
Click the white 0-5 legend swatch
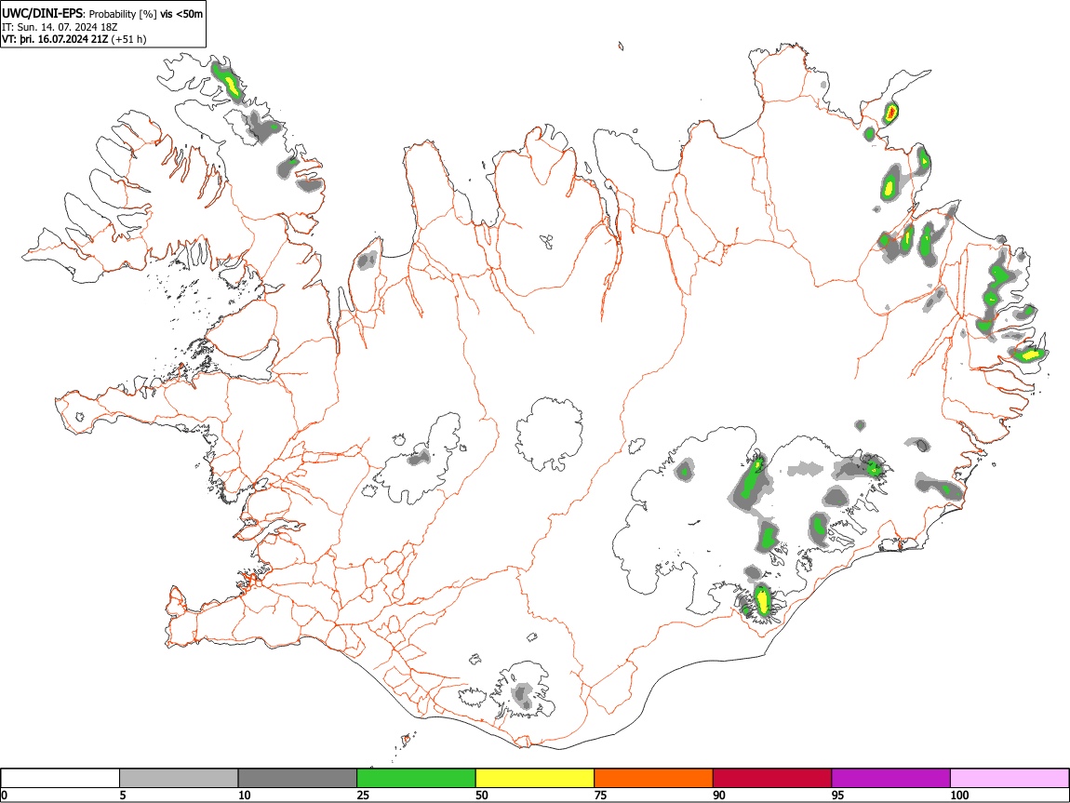(x=60, y=778)
